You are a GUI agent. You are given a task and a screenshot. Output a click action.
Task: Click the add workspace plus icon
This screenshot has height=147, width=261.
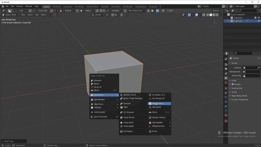pyautogui.click(x=160, y=7)
